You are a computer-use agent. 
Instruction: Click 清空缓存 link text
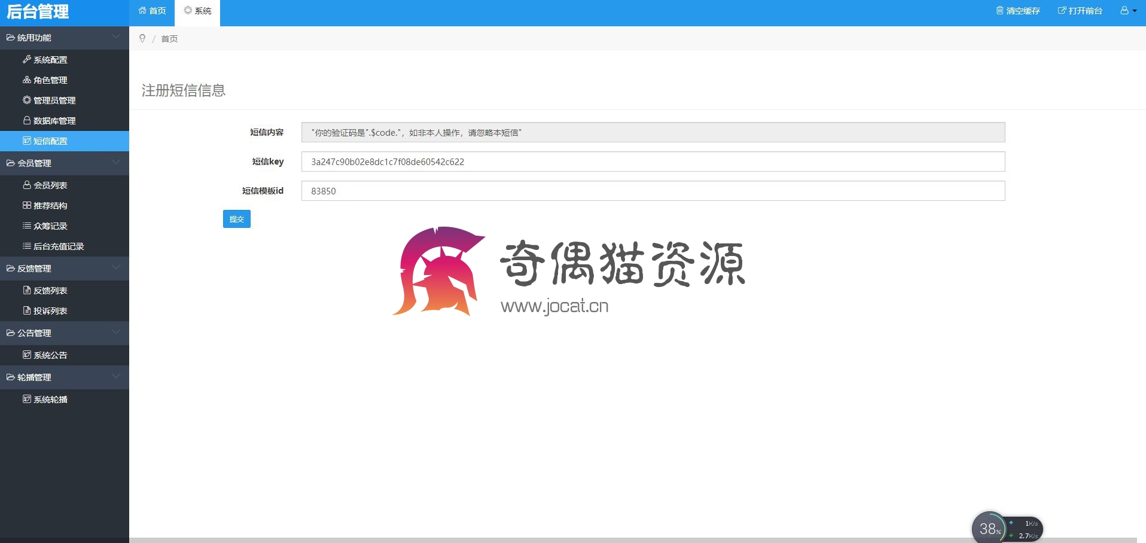(1023, 11)
